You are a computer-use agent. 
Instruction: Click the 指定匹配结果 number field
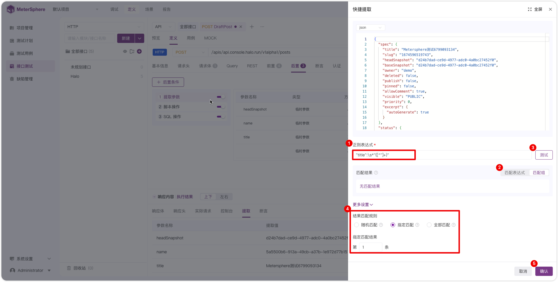[370, 247]
